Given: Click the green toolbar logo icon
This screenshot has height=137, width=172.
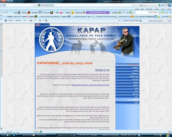Looking at the screenshot, I should click(x=162, y=13).
